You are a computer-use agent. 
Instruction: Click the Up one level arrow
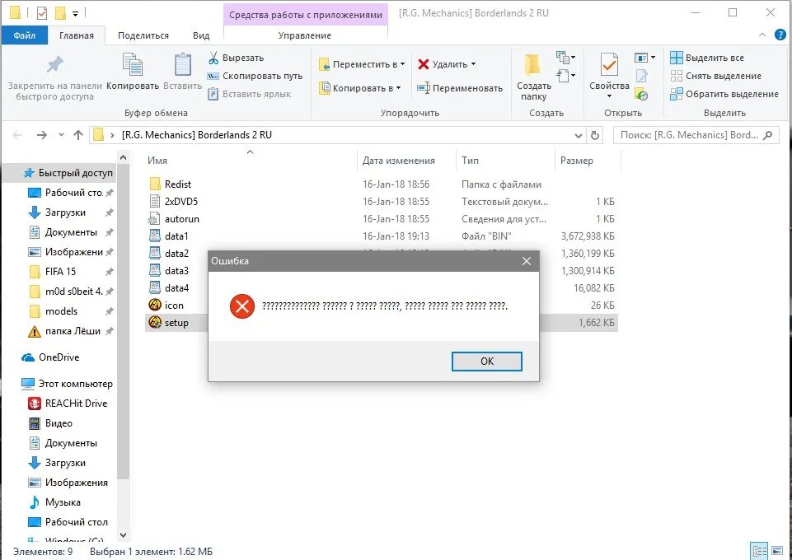pos(78,135)
